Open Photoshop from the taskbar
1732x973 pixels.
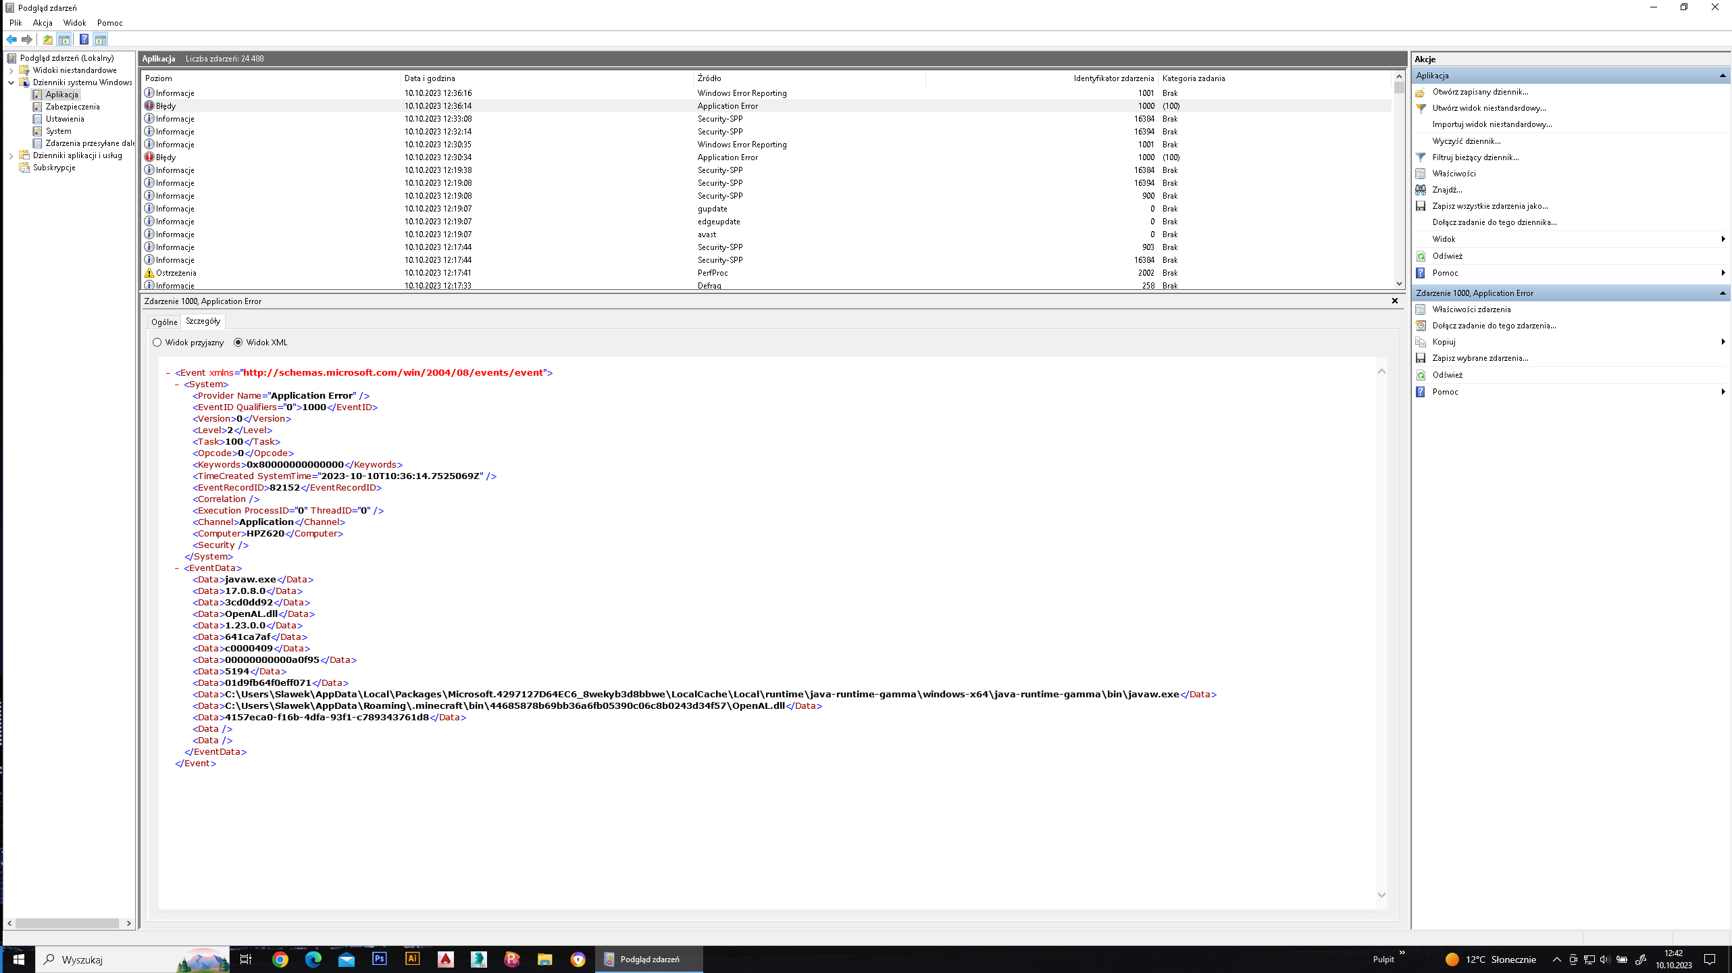379,959
